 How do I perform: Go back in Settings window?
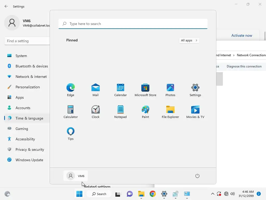(x=6, y=6)
